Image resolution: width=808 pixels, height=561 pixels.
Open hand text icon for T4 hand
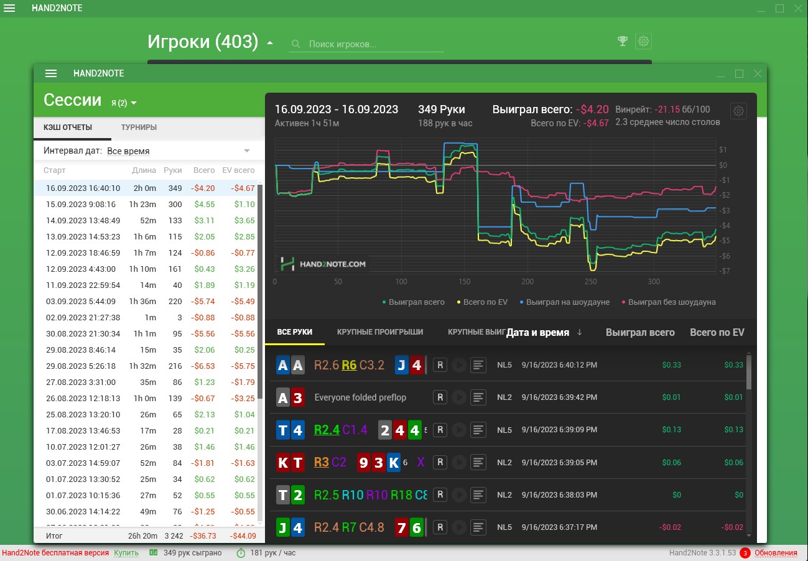(x=478, y=430)
